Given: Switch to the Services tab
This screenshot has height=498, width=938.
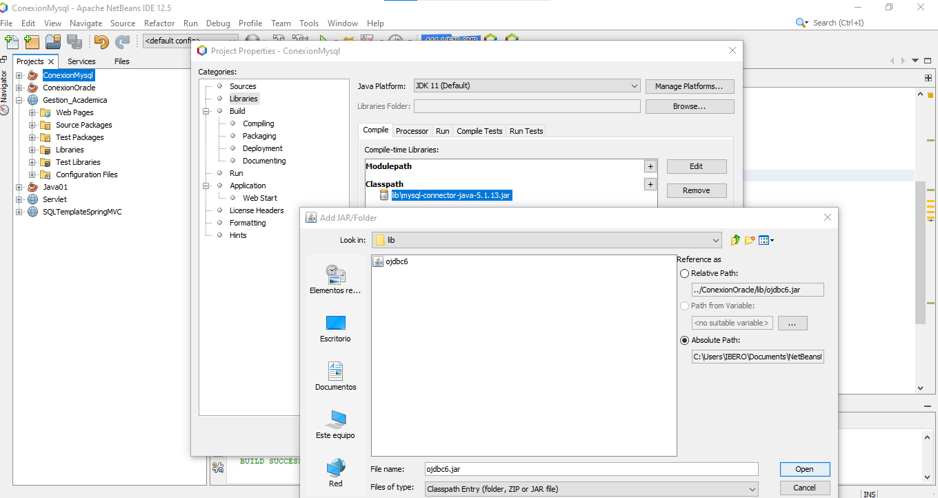Looking at the screenshot, I should click(81, 61).
